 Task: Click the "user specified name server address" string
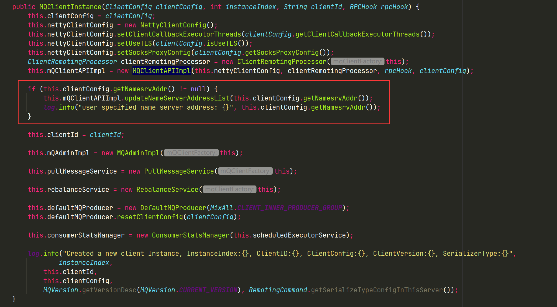point(156,107)
